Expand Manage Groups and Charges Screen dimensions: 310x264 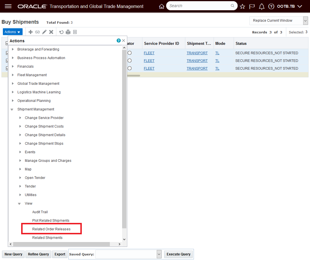pos(20,161)
